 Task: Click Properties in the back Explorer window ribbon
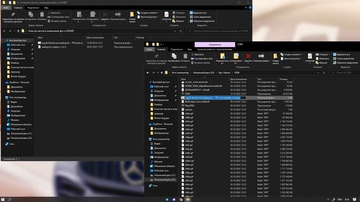tap(166, 16)
